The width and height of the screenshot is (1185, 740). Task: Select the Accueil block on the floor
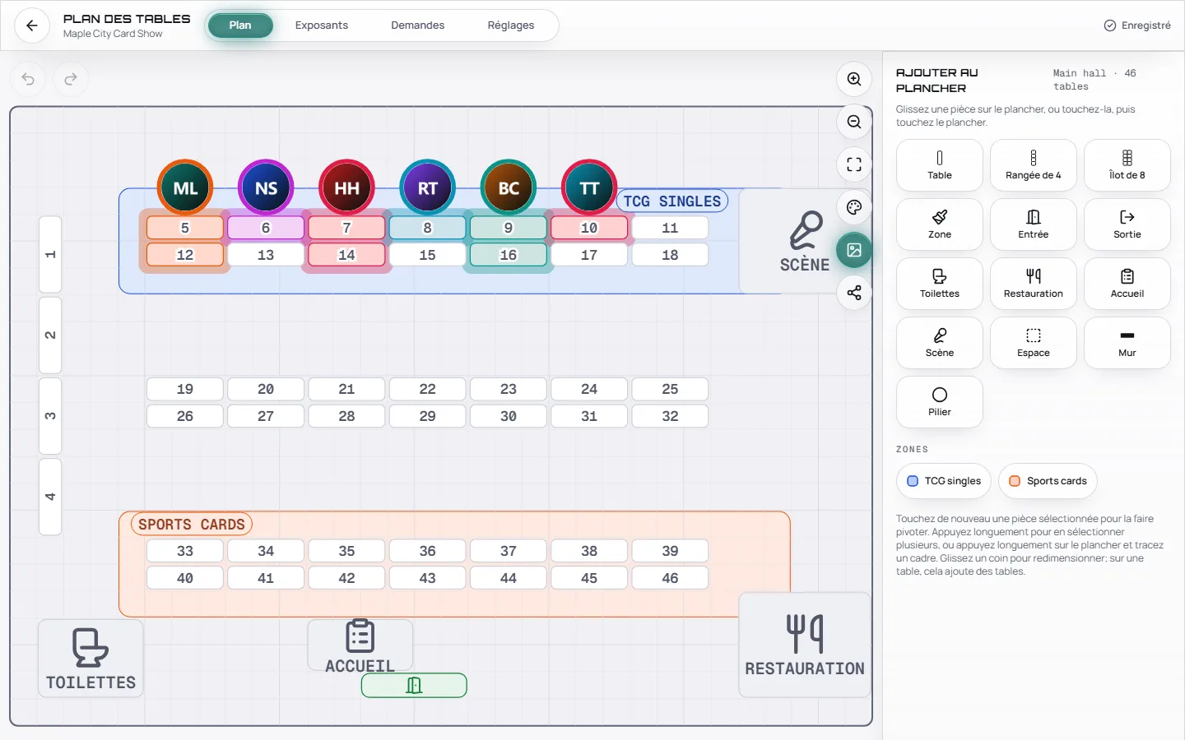click(360, 645)
